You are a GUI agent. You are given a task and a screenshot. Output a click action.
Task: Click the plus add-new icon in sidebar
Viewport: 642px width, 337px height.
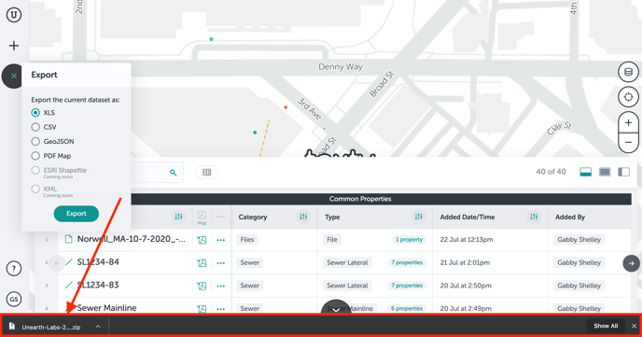14,46
